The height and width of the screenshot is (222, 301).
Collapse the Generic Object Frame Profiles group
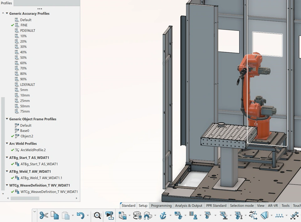point(7,119)
